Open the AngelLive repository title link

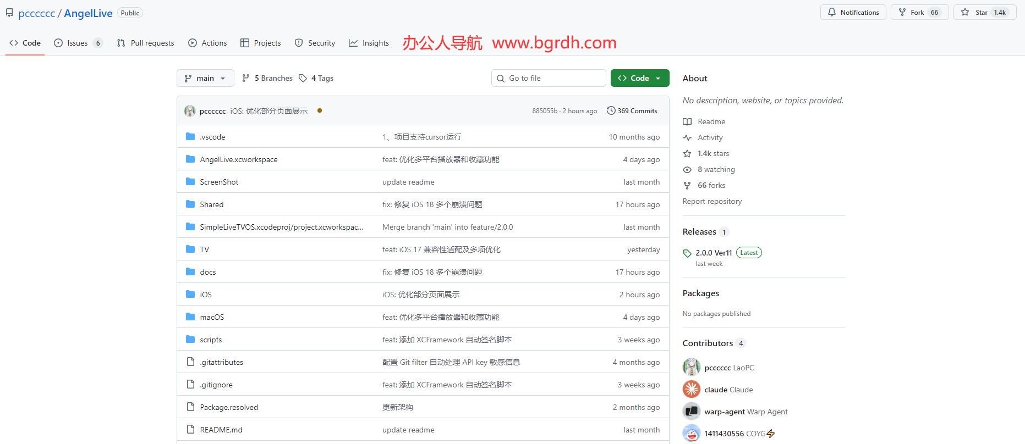tap(88, 13)
